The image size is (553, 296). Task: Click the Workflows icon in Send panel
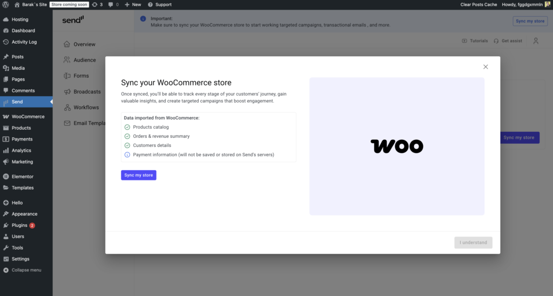67,107
